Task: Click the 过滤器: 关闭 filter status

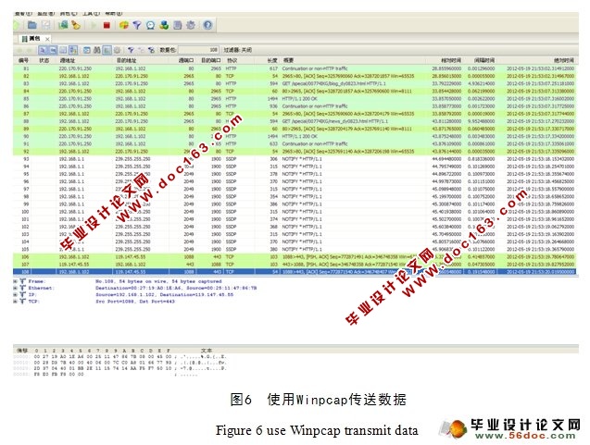Action: tap(238, 50)
